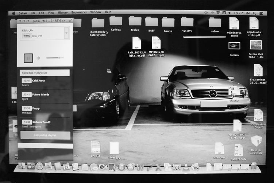274x183 pixels.
Task: Open the Bookmarks menu
Action: coord(79,12)
